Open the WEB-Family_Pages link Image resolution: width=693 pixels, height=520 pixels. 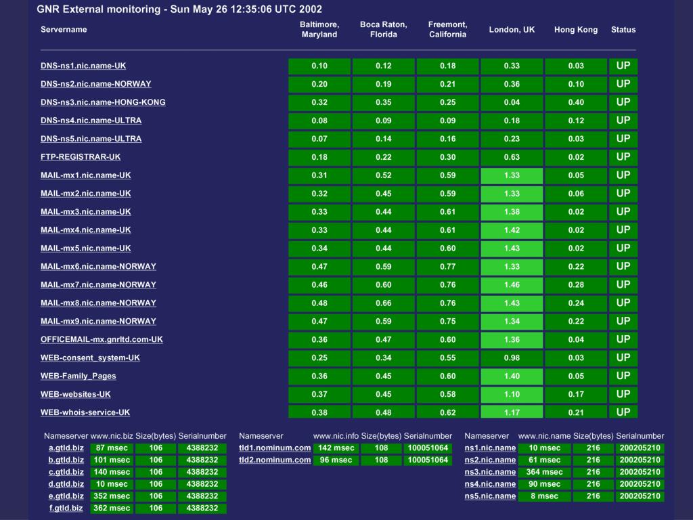tap(79, 376)
